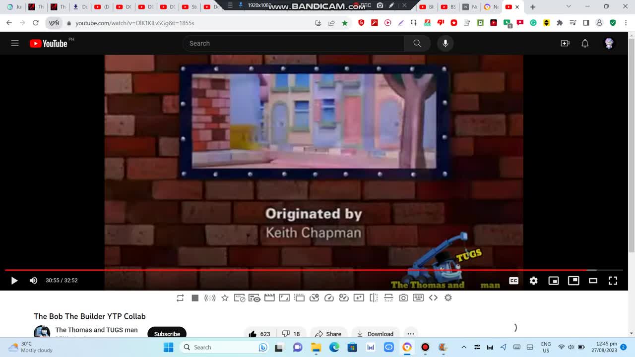
Task: Open the notifications bell
Action: click(x=585, y=43)
